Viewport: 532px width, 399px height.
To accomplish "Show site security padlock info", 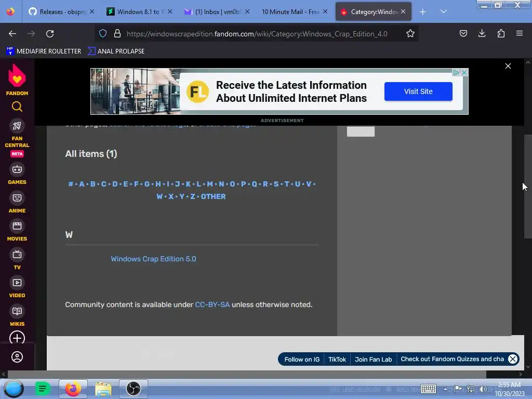I will coord(117,34).
